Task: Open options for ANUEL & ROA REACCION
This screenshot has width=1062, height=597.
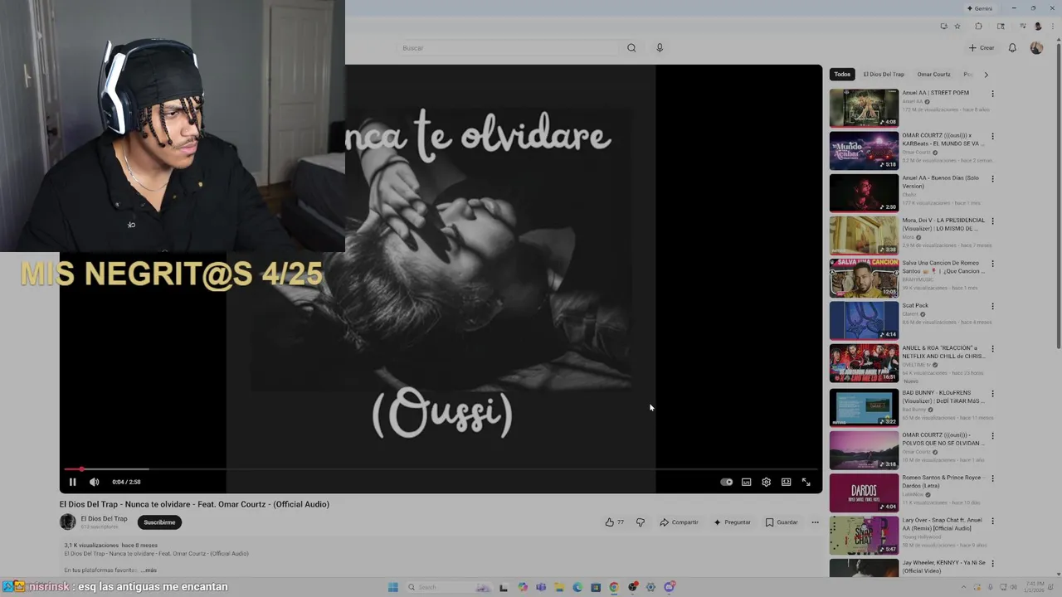Action: (992, 349)
